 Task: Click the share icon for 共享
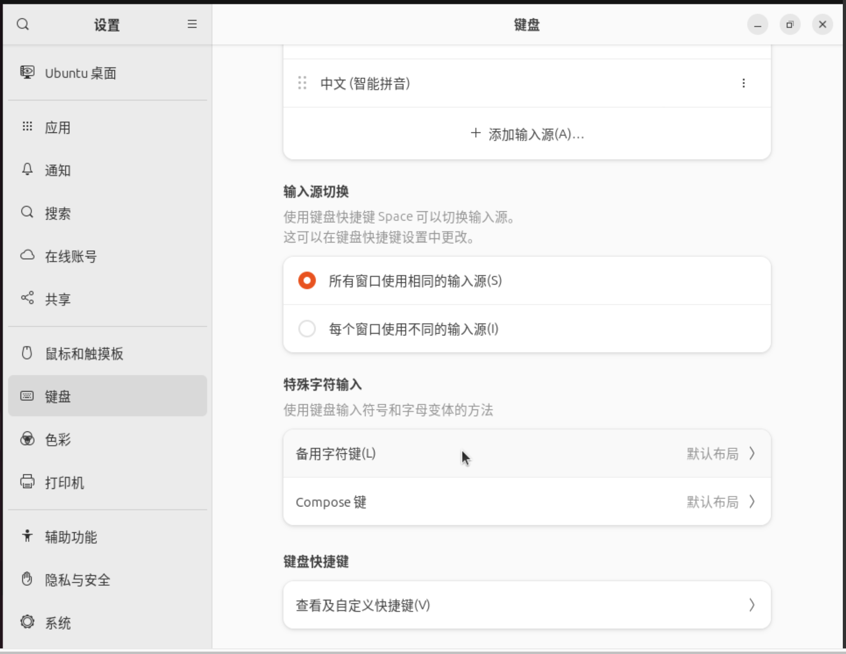point(27,298)
